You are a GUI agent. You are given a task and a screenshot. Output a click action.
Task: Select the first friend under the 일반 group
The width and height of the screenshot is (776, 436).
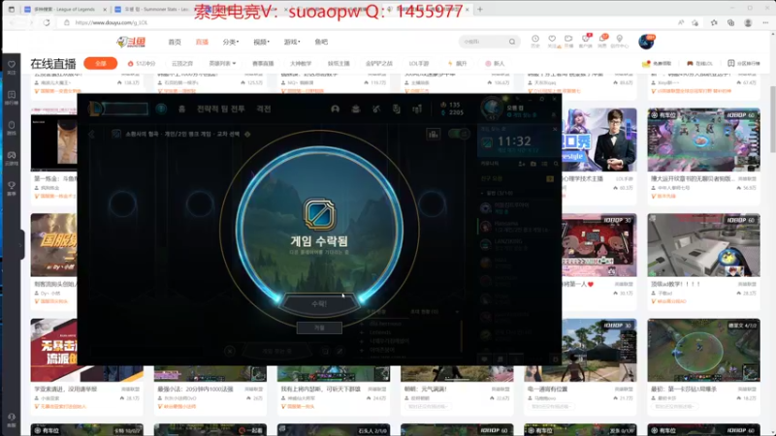(x=517, y=207)
